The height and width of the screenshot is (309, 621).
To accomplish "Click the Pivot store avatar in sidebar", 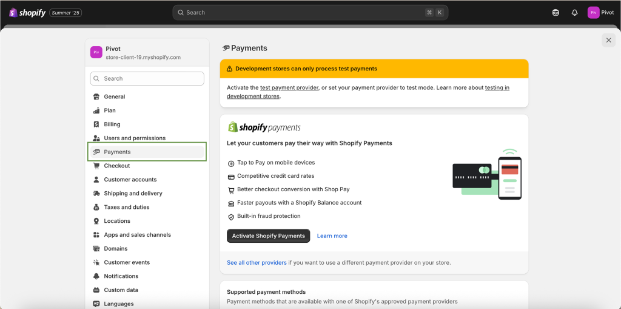I will click(x=96, y=52).
